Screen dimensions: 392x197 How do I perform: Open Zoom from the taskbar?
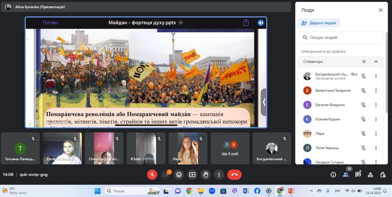point(212,191)
